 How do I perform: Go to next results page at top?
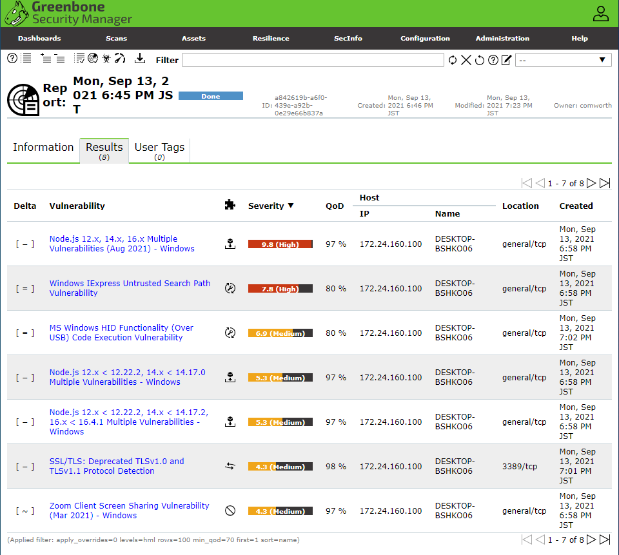coord(591,183)
